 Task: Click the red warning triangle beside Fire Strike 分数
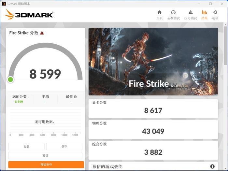pyautogui.click(x=42, y=33)
